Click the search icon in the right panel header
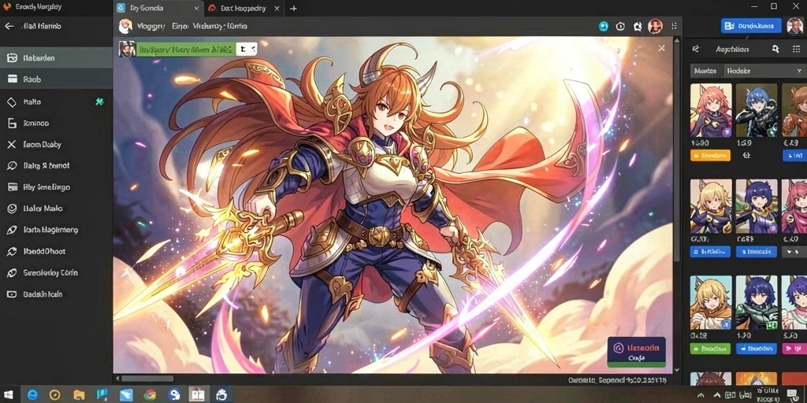Screen dimensions: 807x403 pyautogui.click(x=775, y=49)
